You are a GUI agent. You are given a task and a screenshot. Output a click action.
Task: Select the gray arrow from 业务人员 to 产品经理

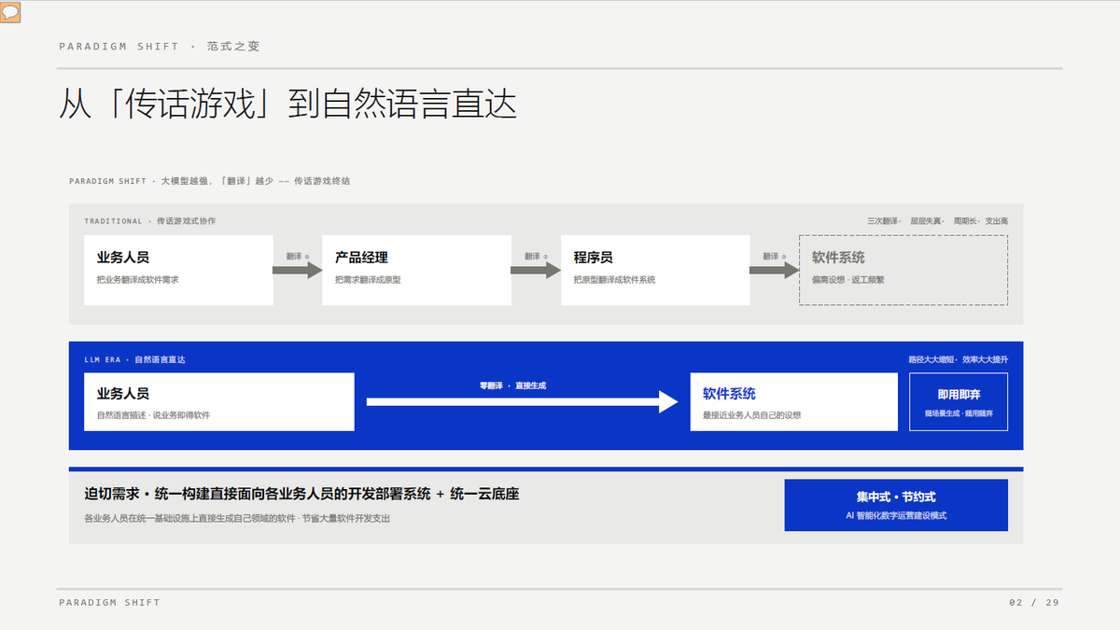297,270
